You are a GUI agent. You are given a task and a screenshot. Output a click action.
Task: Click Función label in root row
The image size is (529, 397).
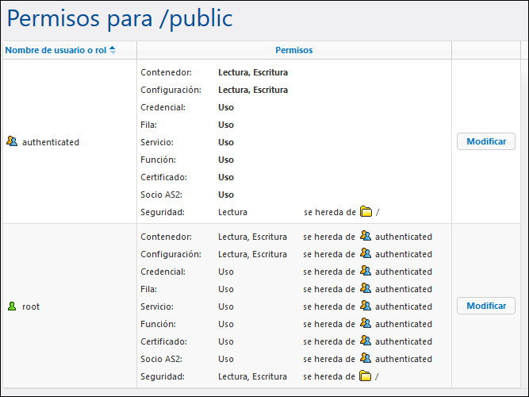pos(158,324)
